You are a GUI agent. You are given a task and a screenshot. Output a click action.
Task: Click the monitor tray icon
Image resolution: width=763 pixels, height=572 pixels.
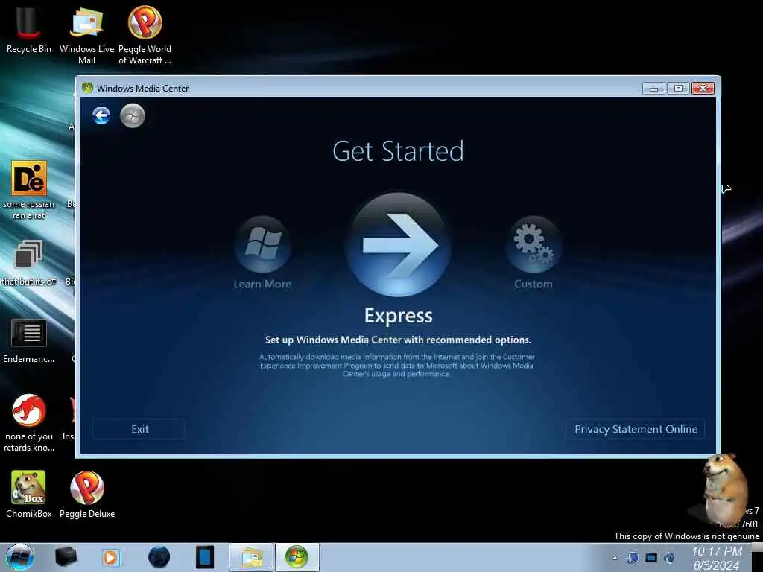tap(651, 558)
